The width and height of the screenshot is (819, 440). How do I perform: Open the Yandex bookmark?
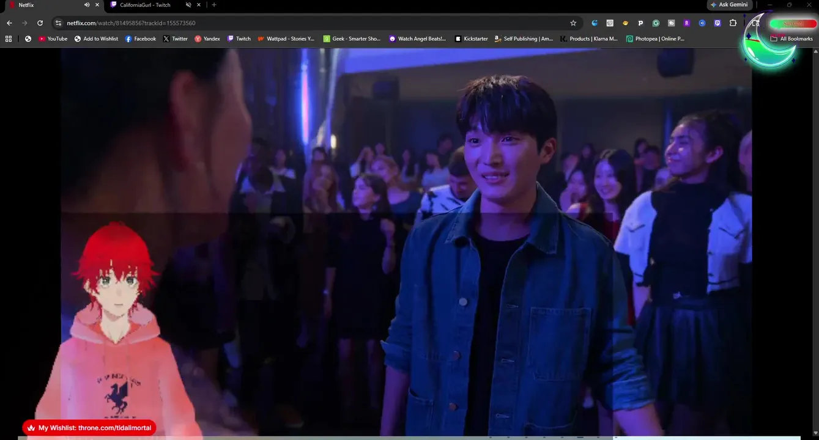[x=207, y=38]
